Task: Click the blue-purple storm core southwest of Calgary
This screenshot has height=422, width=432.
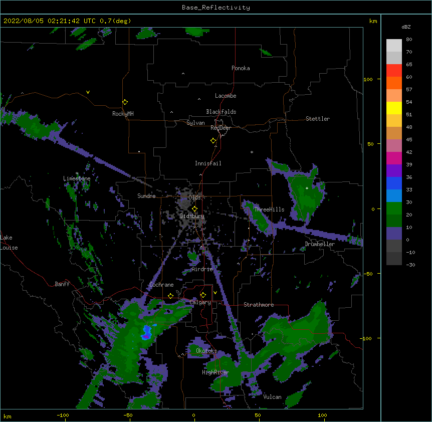Action: pyautogui.click(x=146, y=332)
